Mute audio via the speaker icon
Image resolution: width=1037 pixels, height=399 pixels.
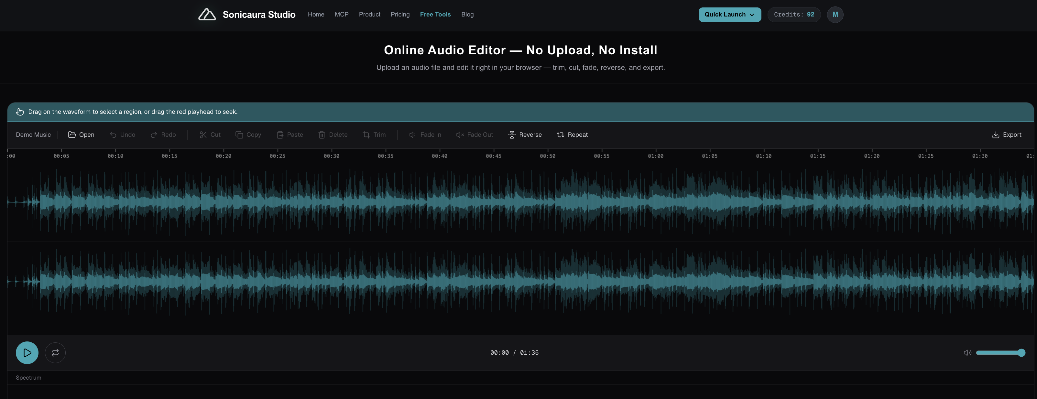(967, 353)
